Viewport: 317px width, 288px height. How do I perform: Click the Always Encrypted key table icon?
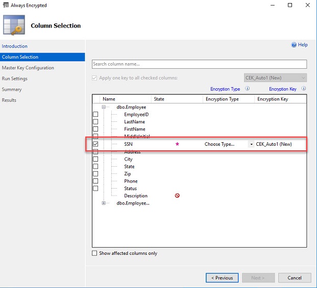click(x=14, y=25)
